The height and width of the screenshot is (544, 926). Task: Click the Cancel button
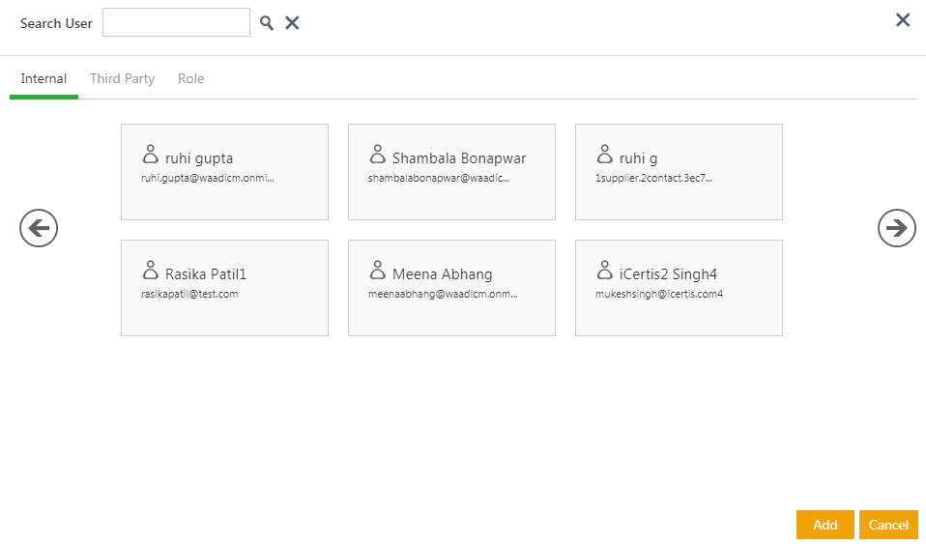(887, 525)
